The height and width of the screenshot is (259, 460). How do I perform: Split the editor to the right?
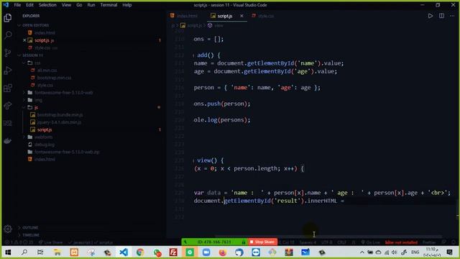pyautogui.click(x=441, y=16)
